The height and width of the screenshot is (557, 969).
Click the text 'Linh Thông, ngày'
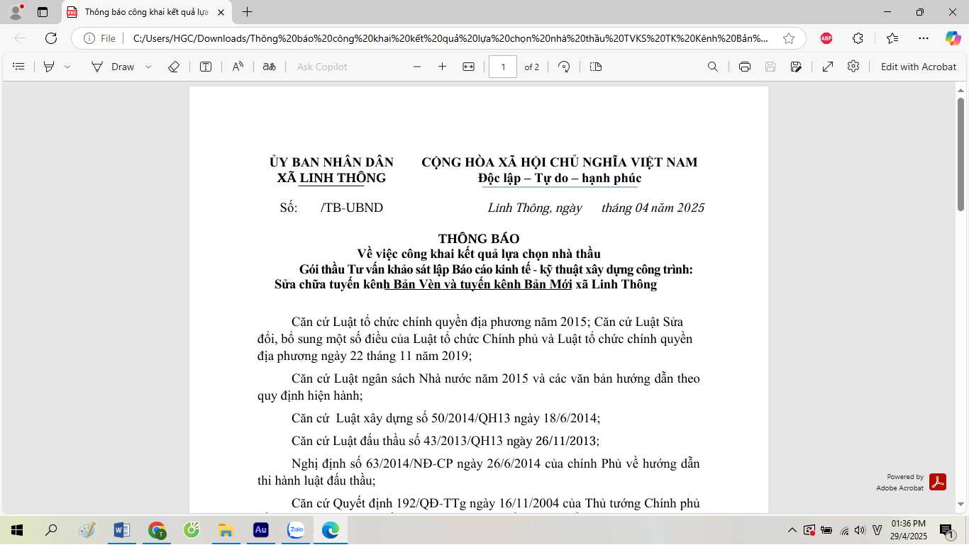[535, 208]
